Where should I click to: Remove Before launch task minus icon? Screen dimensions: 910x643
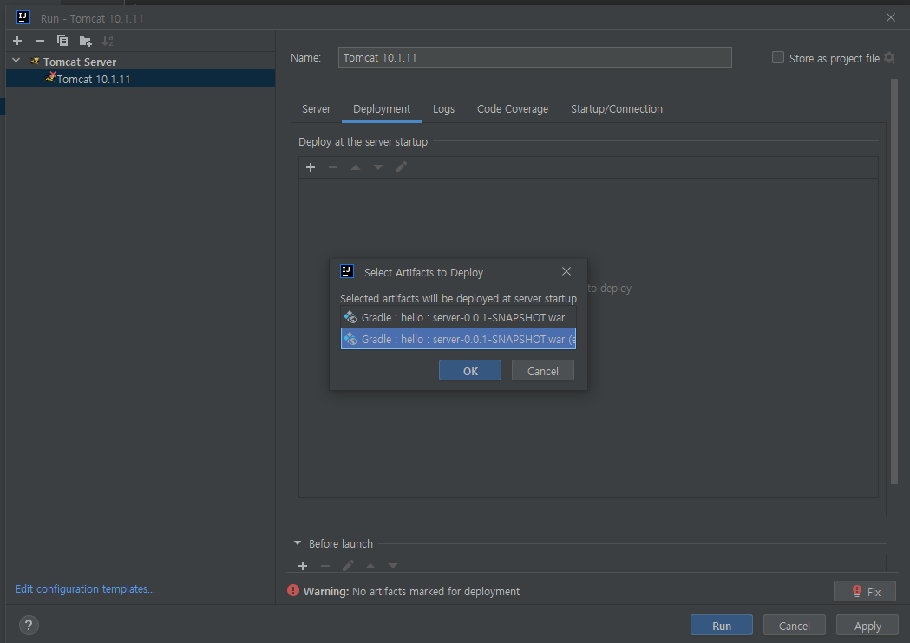[325, 565]
